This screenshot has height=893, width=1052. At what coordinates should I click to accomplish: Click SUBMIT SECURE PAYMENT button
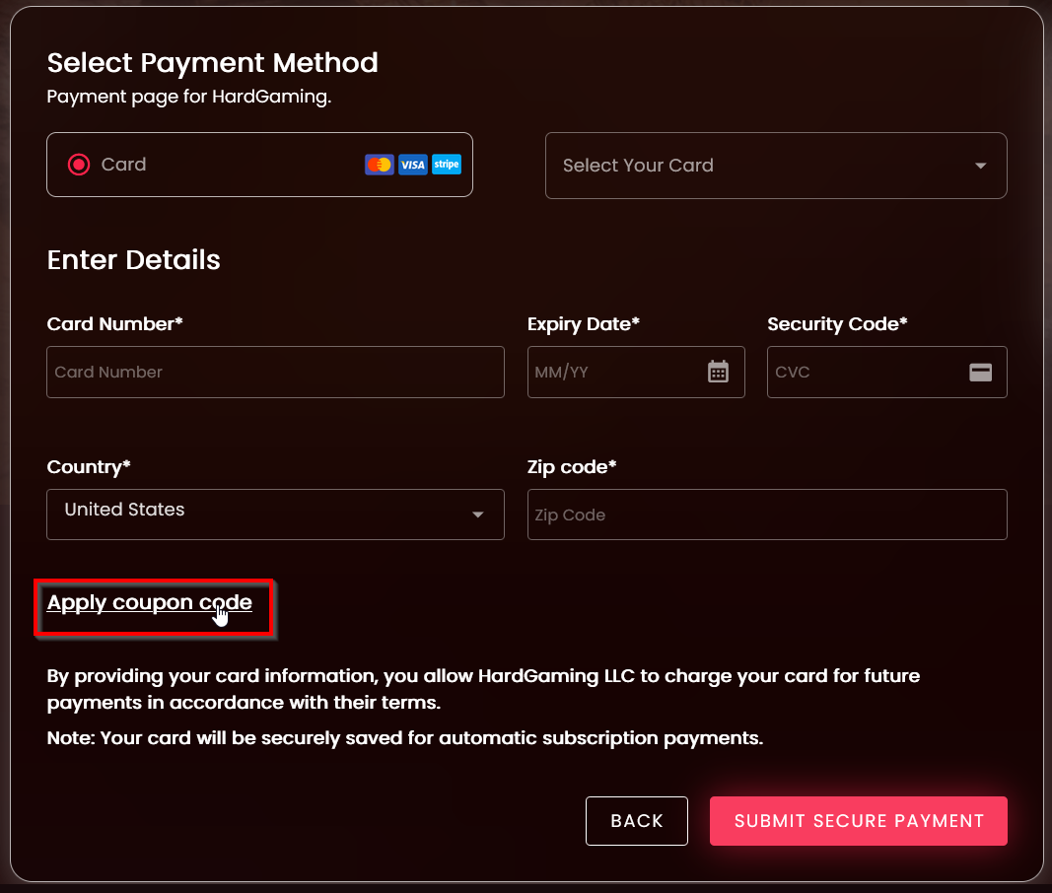[x=858, y=821]
